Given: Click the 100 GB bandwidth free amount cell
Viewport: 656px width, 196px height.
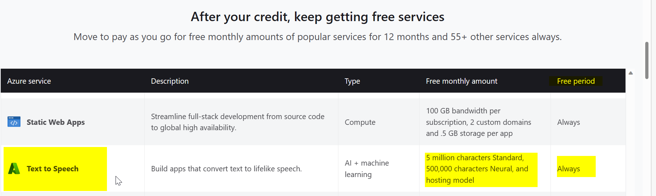Looking at the screenshot, I should (x=478, y=122).
